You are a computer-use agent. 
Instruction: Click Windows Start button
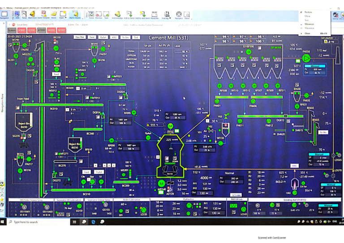coord(3,222)
